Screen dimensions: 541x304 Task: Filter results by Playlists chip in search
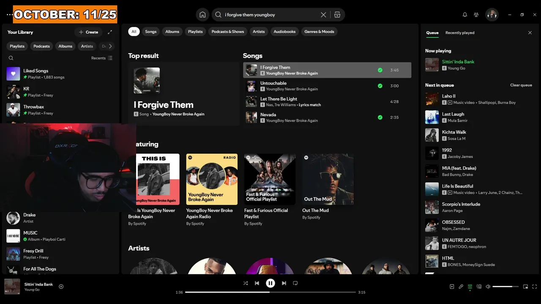tap(195, 32)
